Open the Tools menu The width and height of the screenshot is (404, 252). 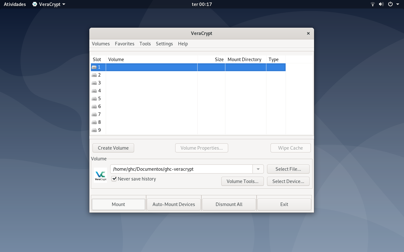(145, 44)
